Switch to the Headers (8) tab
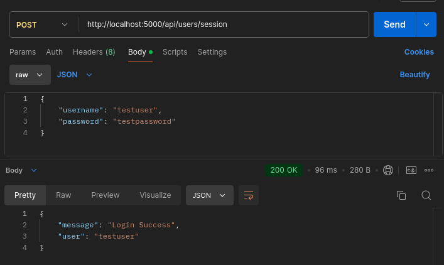 click(x=94, y=52)
